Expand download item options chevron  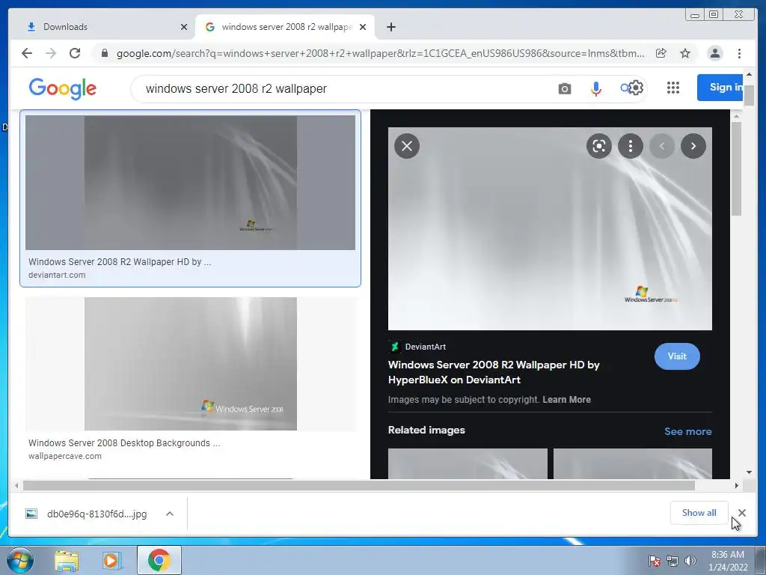(x=170, y=514)
